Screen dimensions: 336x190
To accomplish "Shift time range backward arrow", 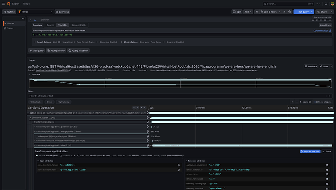I will (x=257, y=12).
